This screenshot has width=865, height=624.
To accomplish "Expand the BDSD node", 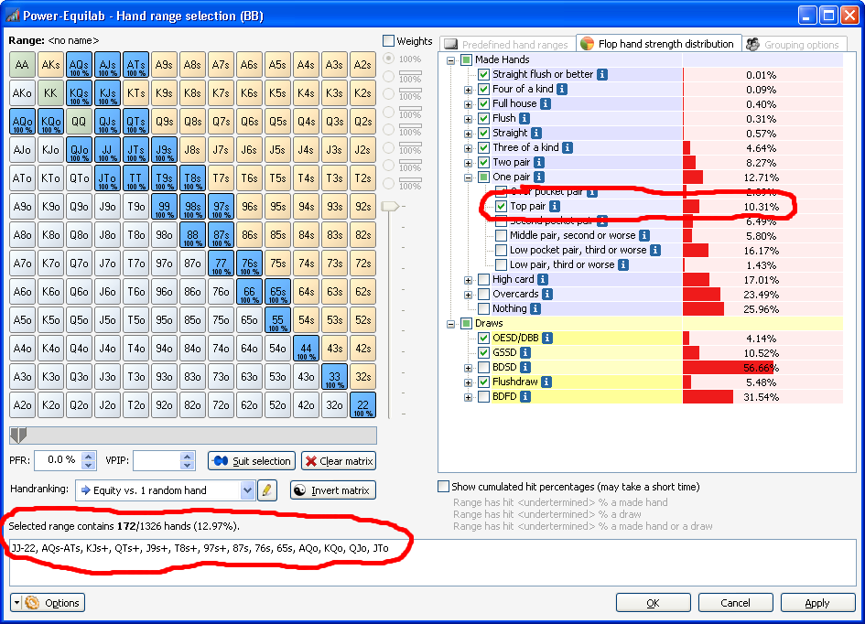I will [468, 368].
